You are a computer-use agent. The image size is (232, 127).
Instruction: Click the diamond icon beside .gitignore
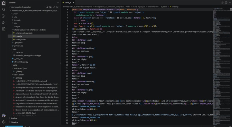tap(13, 43)
